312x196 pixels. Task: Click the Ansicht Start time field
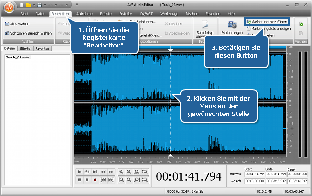coord(255,181)
